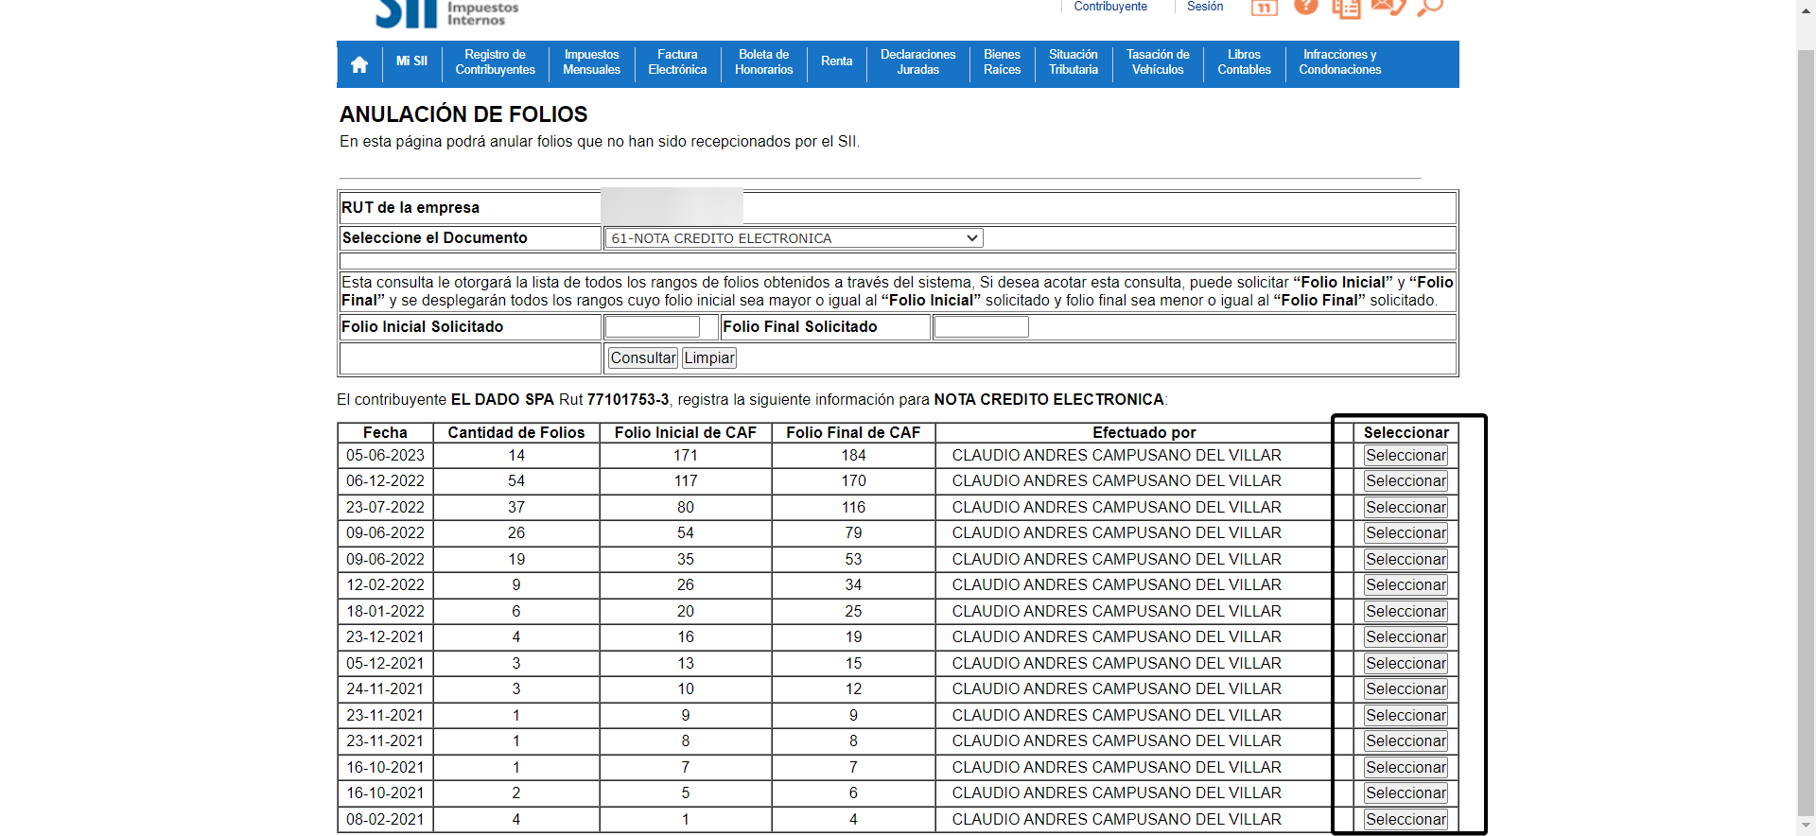Screen dimensions: 1816x836
Task: Click Cantidad de Folios value 54
Action: [x=516, y=481]
